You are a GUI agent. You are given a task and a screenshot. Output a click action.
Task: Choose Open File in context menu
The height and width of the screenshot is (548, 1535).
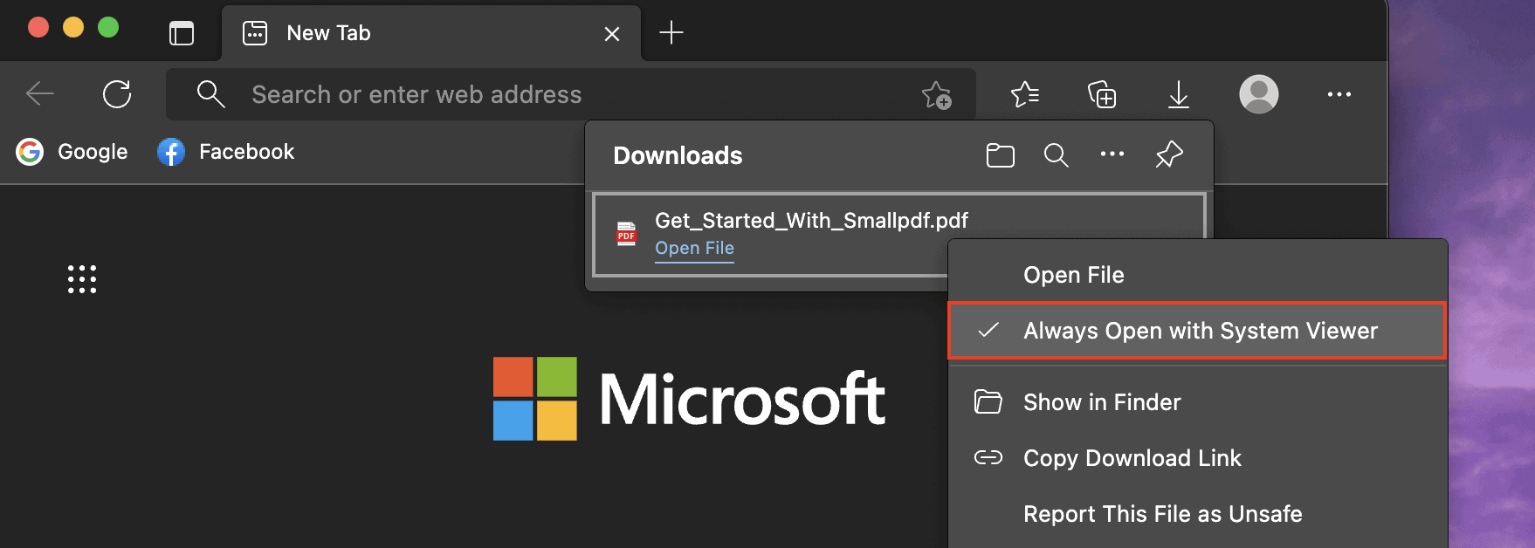tap(1197, 275)
